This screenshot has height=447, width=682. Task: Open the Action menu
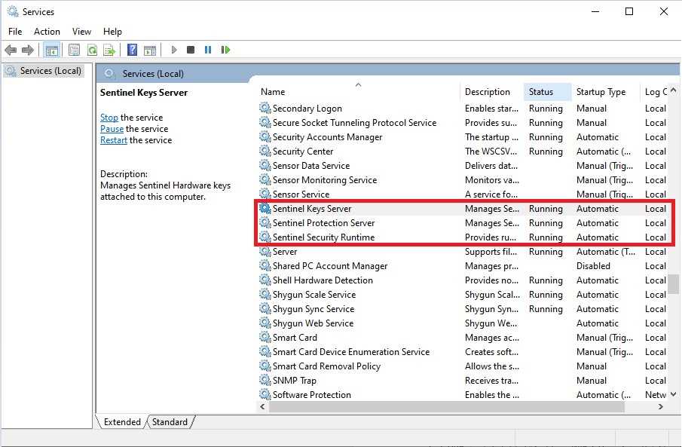coord(47,32)
